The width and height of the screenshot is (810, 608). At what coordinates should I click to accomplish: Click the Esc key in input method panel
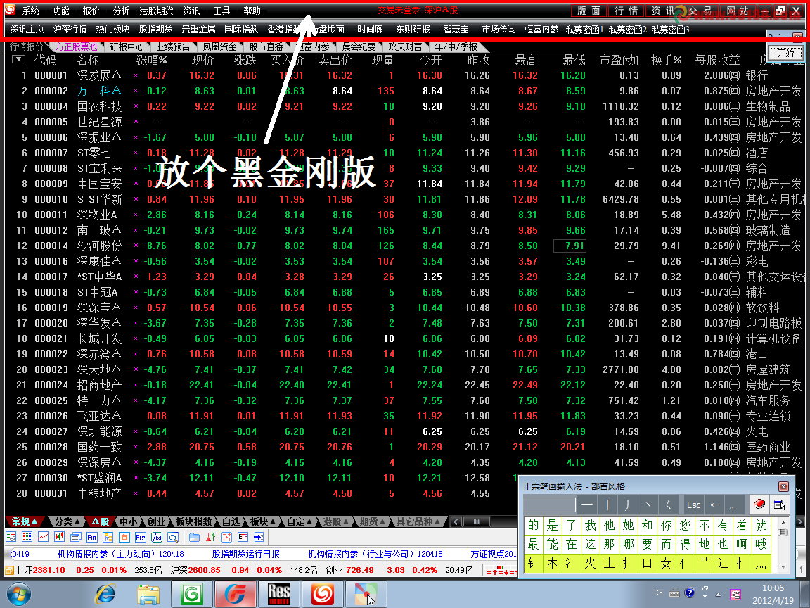click(694, 505)
